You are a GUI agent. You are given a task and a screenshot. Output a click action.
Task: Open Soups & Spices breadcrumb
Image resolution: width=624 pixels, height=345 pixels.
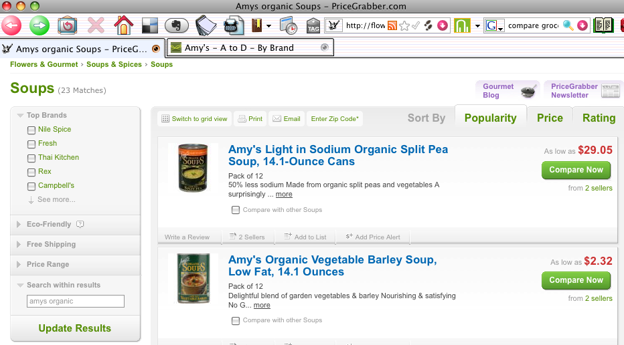(x=114, y=64)
